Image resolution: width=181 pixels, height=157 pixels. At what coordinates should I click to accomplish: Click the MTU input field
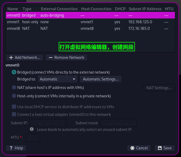tap(33, 137)
